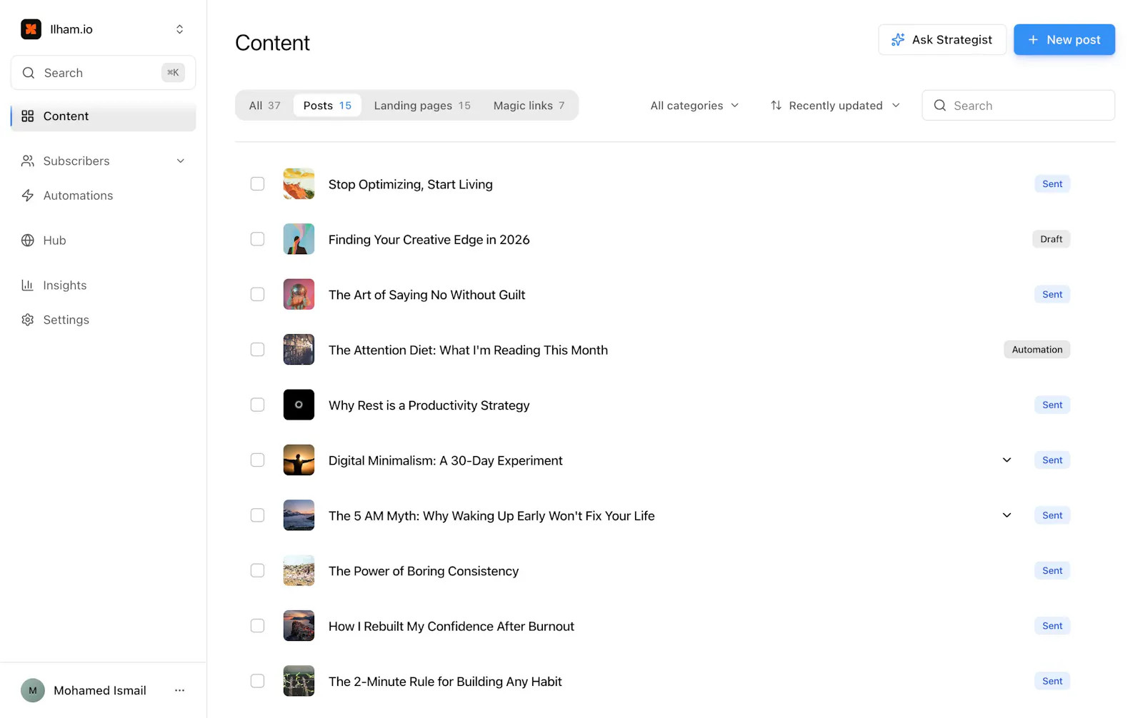Open the Magic links tab
This screenshot has width=1143, height=718.
pos(529,106)
